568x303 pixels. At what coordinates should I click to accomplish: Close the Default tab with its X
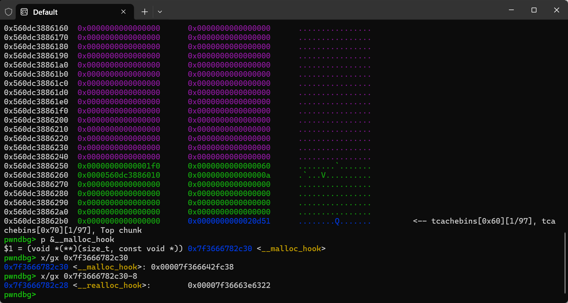123,11
